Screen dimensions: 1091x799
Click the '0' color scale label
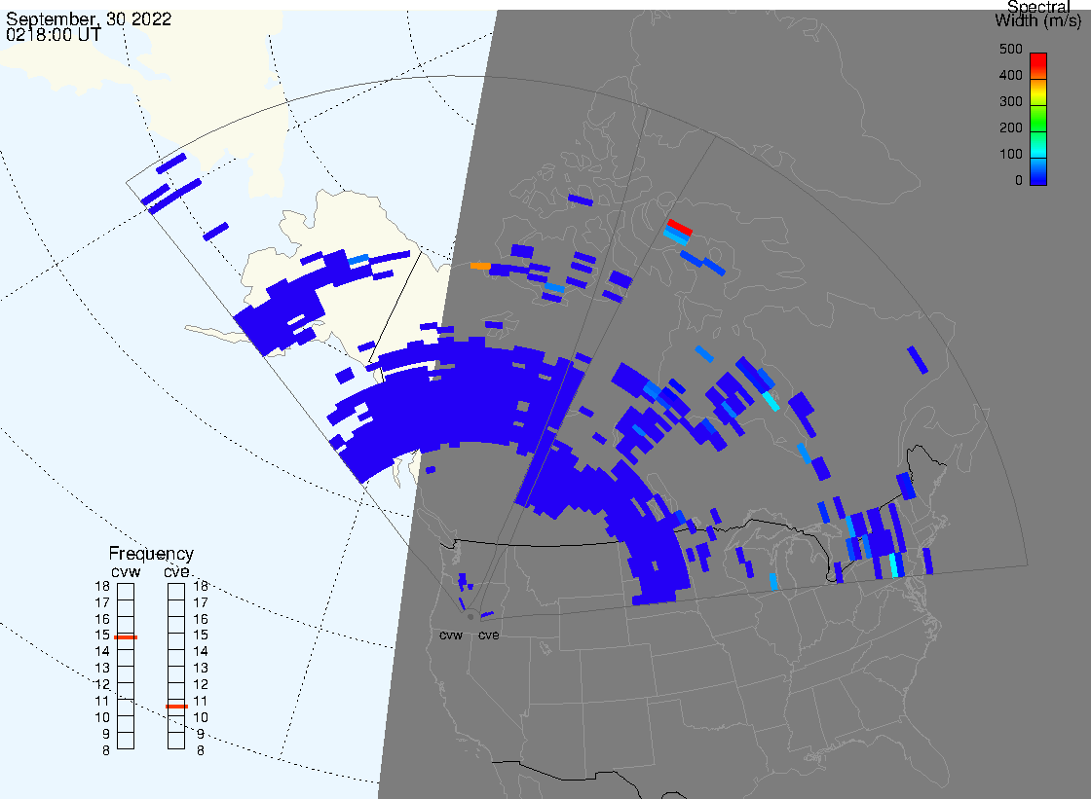click(x=1019, y=181)
